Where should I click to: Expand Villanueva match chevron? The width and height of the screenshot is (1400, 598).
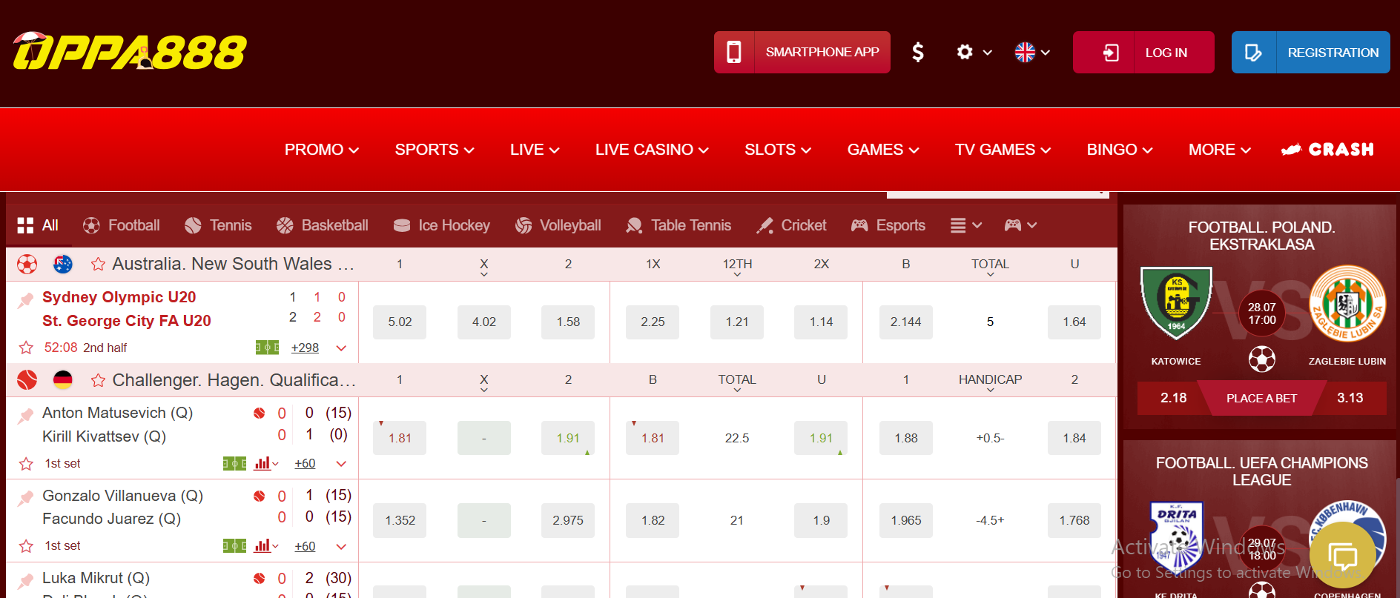pyautogui.click(x=341, y=546)
